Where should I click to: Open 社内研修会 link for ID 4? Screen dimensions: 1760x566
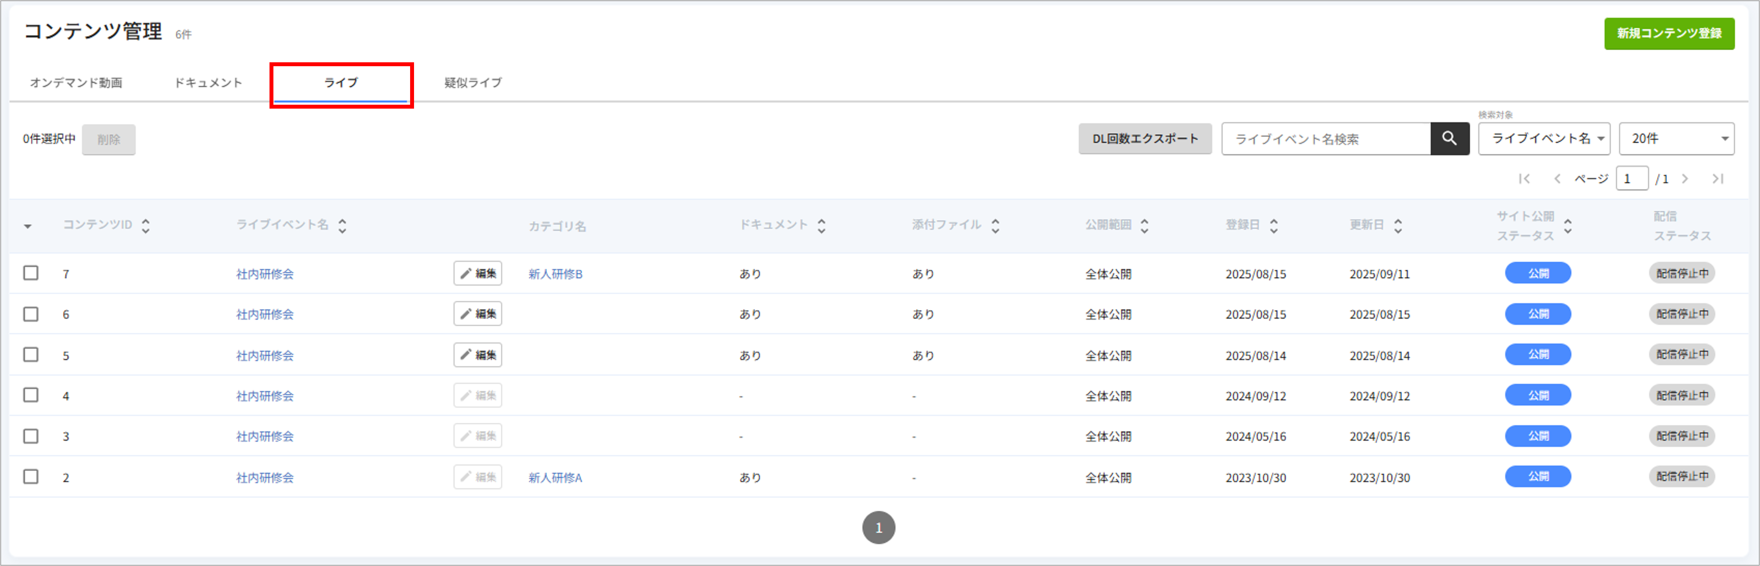pos(265,396)
